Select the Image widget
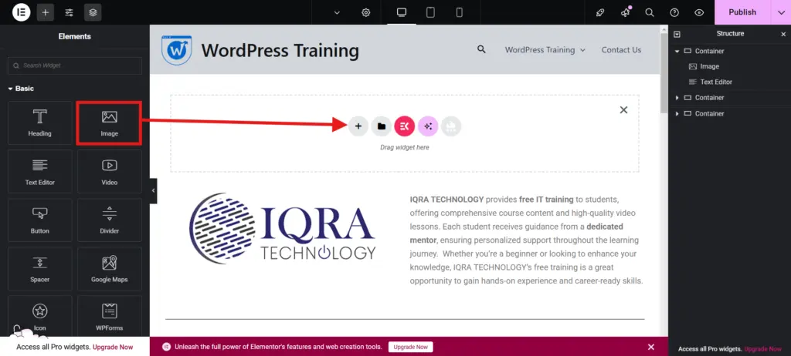 (x=110, y=123)
